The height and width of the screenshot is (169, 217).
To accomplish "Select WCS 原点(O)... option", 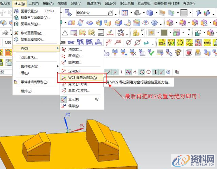I will pyautogui.click(x=82, y=56).
